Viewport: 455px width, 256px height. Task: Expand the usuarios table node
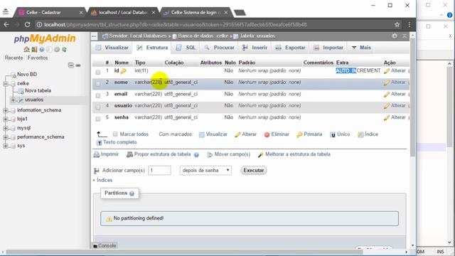[13, 100]
